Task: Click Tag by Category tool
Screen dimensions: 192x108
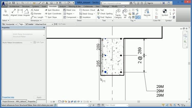Action: click(x=118, y=13)
